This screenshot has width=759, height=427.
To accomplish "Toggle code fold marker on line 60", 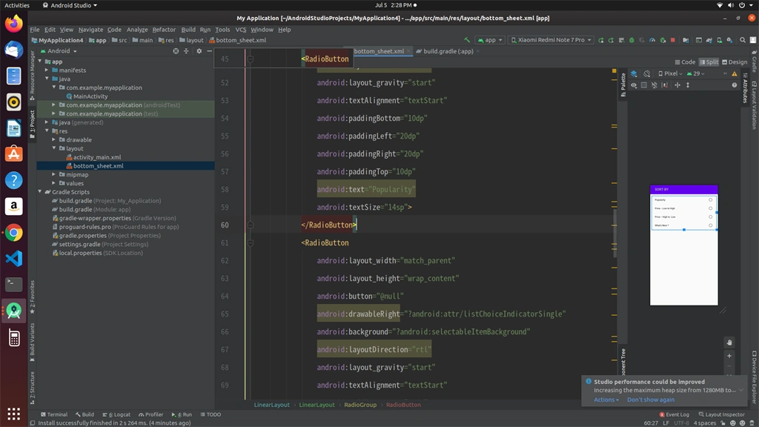I will pos(251,225).
